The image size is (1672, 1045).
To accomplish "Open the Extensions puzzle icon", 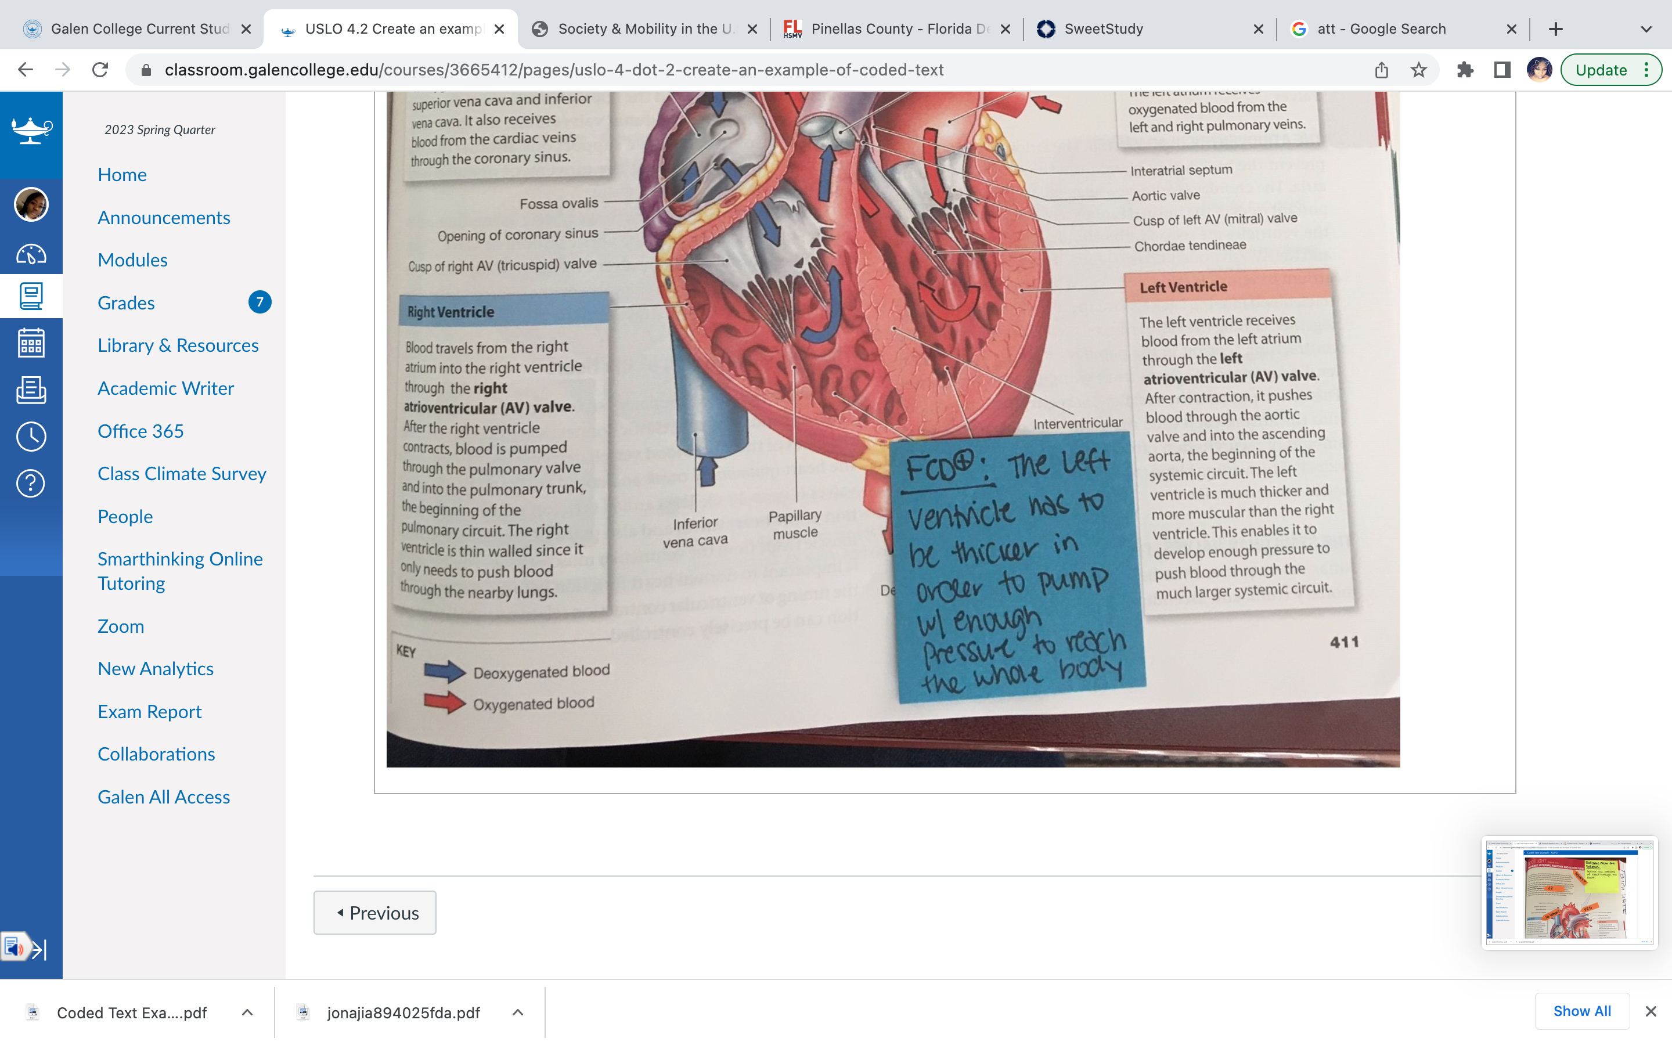I will [1465, 70].
